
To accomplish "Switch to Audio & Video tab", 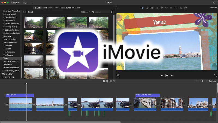I will click(48, 8).
